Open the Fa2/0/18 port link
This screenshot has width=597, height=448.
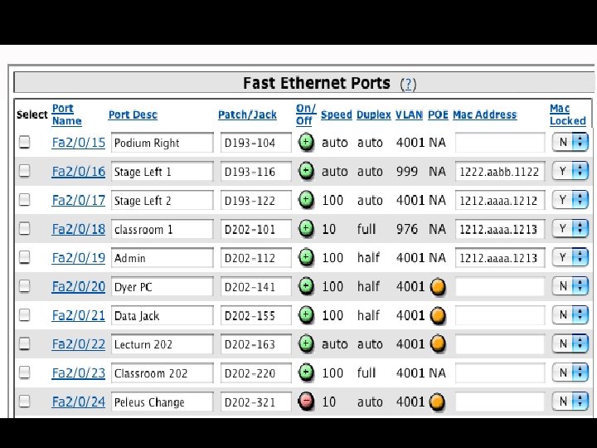point(79,229)
